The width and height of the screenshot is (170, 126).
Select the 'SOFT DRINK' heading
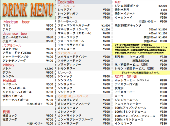pyautogui.click(x=126, y=77)
